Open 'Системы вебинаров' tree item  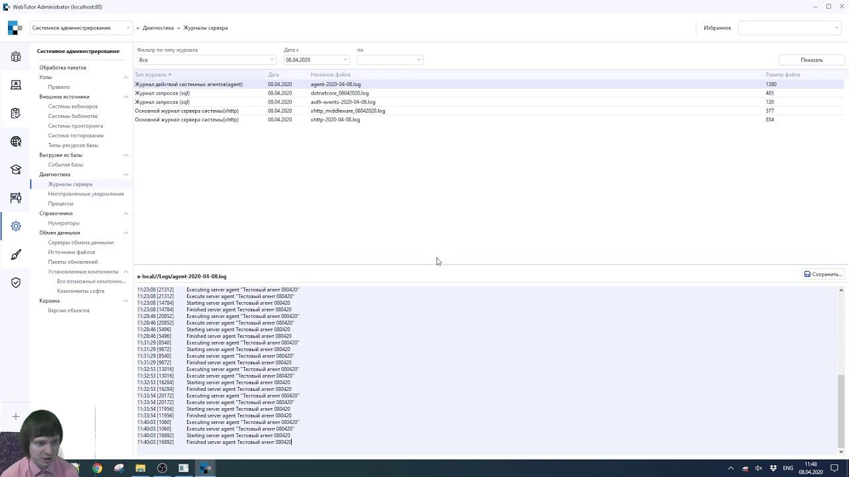[73, 107]
